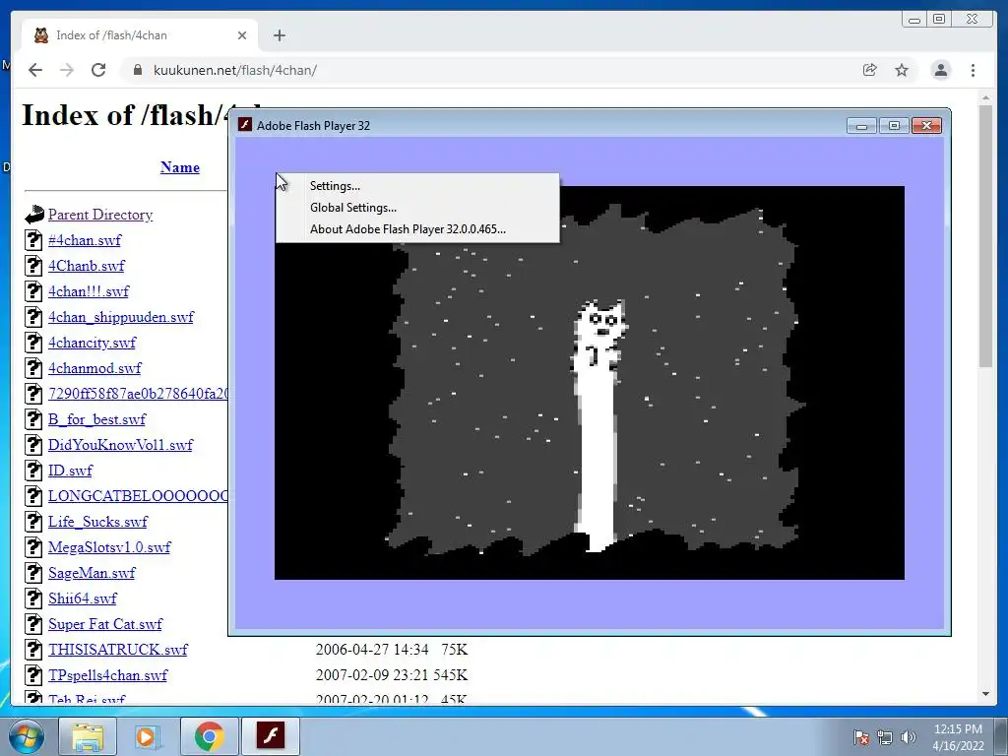Open the 7290ff58f87ae0b278640fa2 file link

point(138,394)
